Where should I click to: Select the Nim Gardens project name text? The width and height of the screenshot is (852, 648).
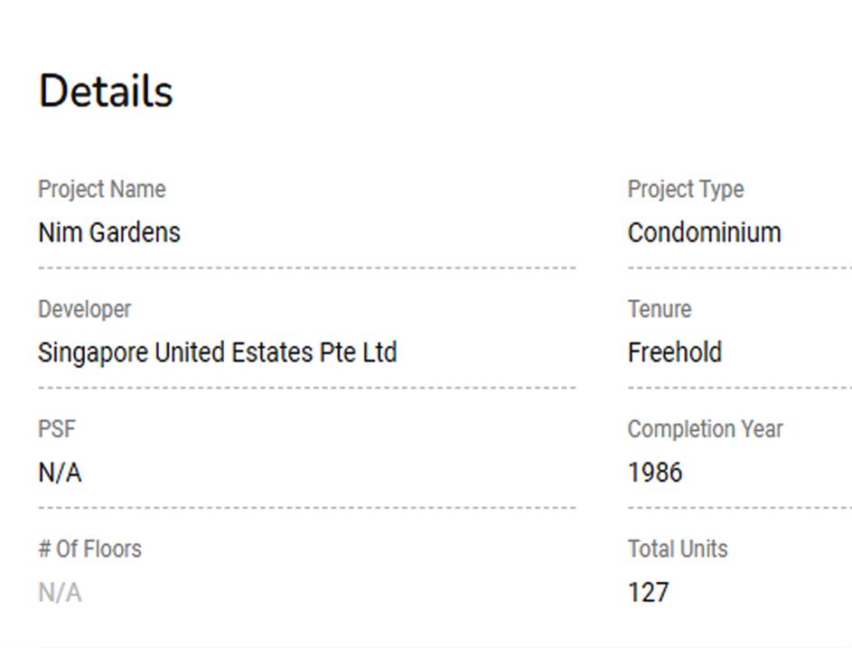coord(109,232)
